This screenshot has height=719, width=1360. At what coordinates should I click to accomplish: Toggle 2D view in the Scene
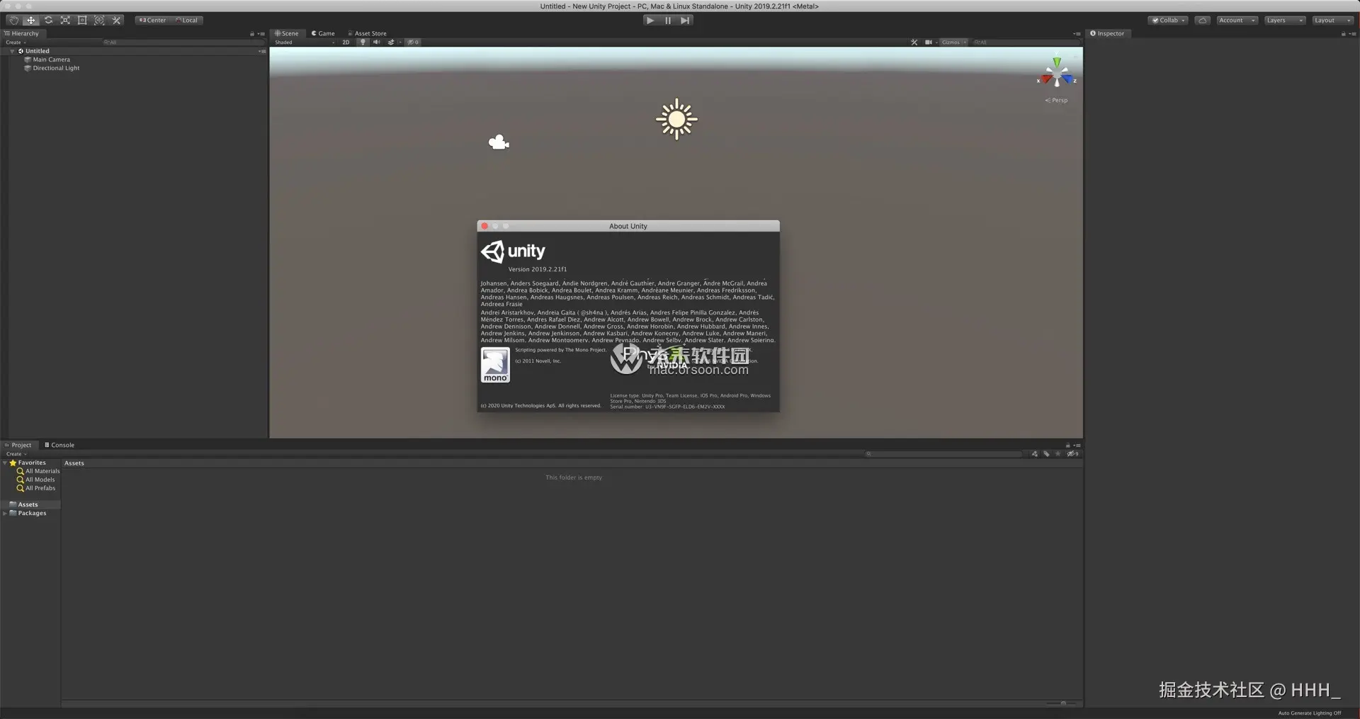click(346, 43)
